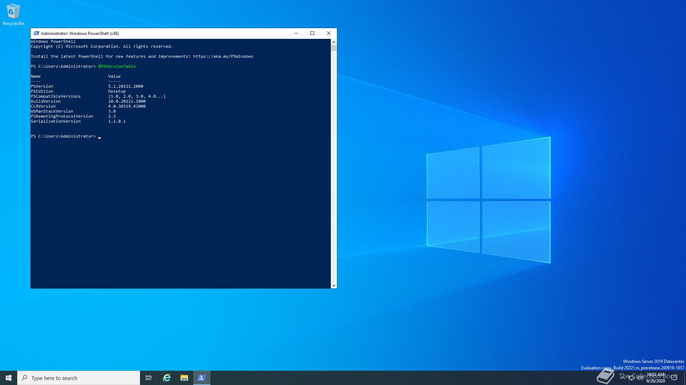This screenshot has width=686, height=385.
Task: Launch Internet Explorer from the taskbar
Action: click(166, 378)
